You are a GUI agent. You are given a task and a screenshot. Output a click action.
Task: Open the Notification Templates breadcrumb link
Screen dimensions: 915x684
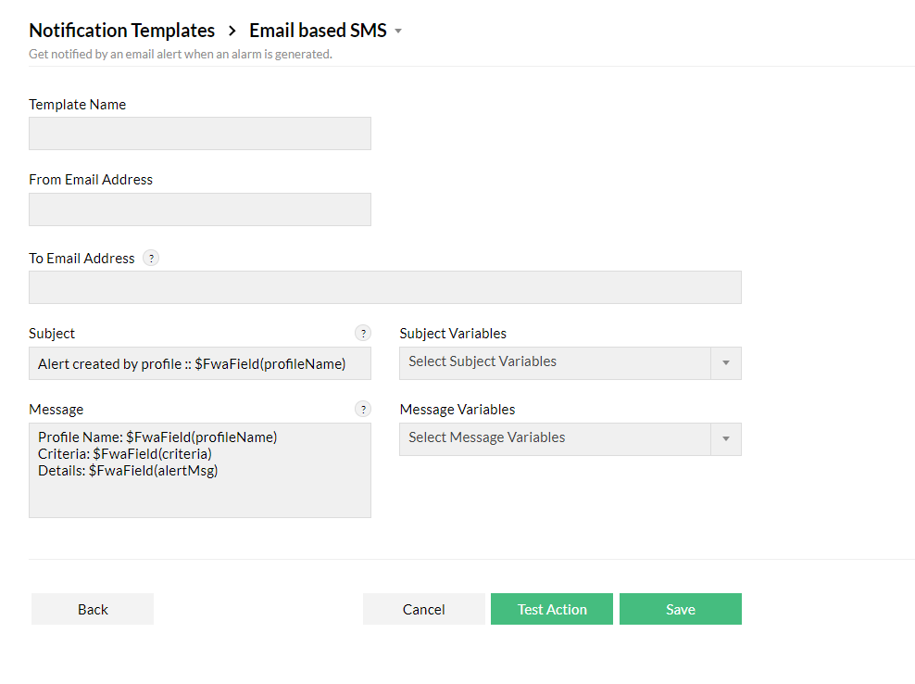121,30
